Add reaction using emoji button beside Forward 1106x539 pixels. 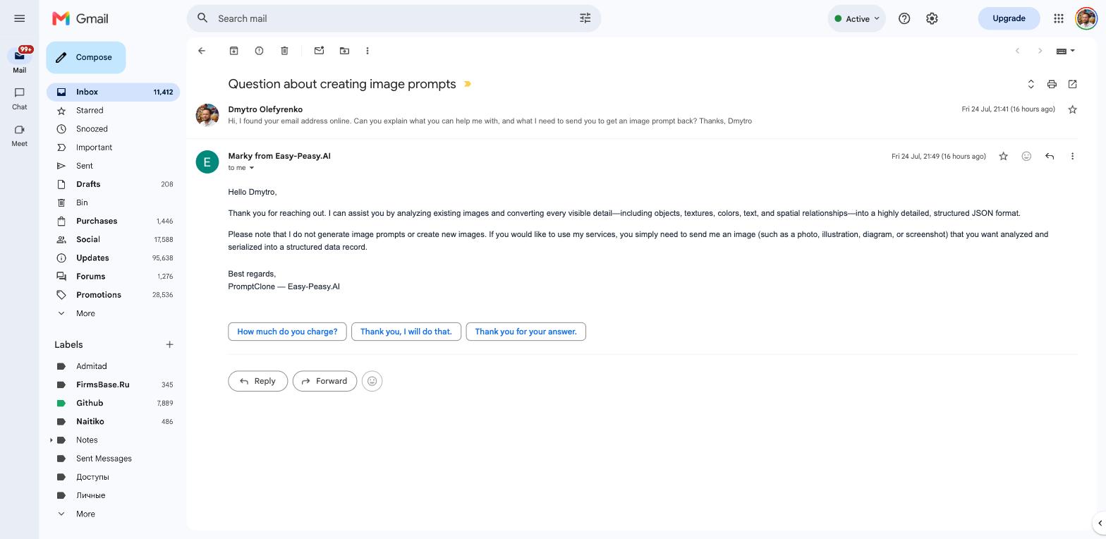[x=372, y=381]
